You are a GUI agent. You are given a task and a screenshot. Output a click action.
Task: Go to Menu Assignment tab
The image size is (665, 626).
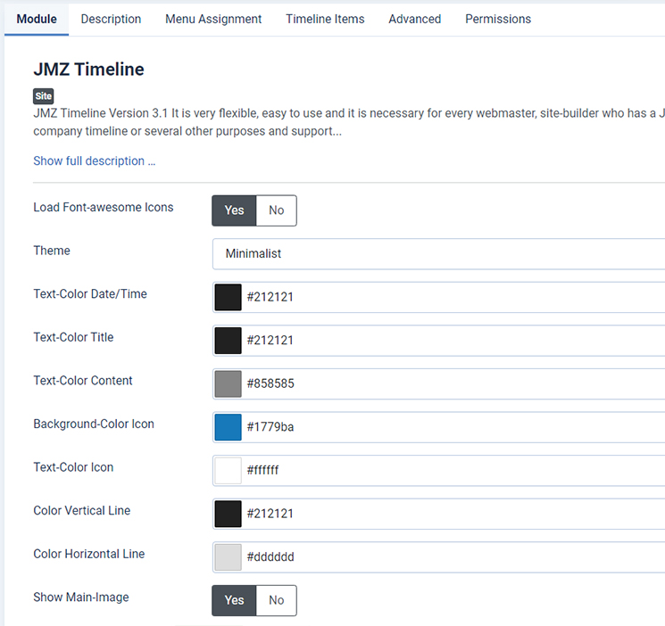coord(213,19)
